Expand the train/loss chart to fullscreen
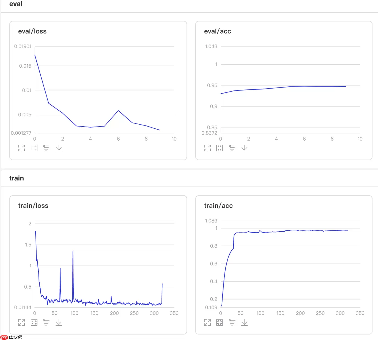Screen dimensions: 378x340 click(21, 322)
